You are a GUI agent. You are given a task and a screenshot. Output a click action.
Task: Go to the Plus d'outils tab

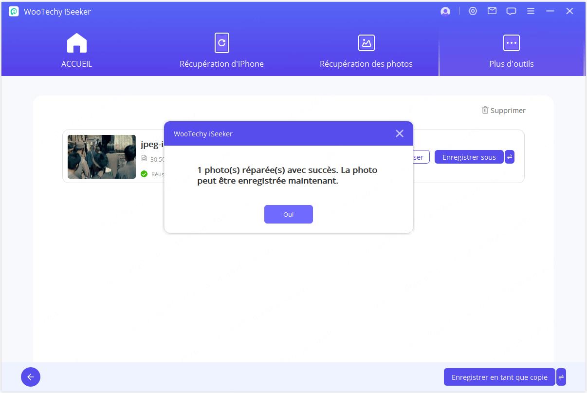[511, 51]
